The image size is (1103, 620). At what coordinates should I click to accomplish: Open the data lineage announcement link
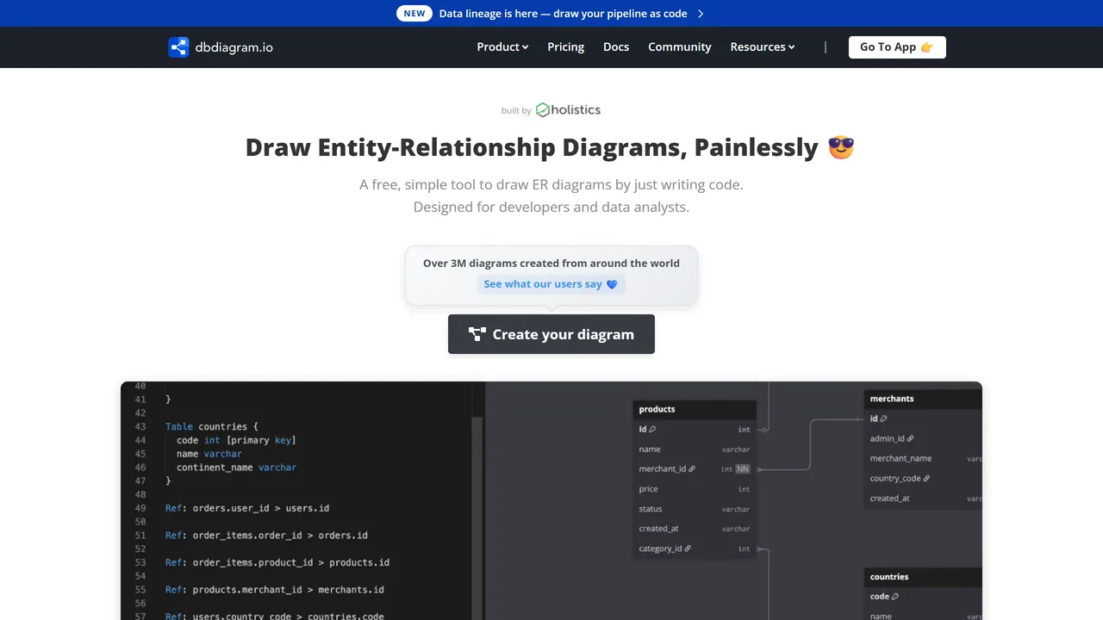coord(563,14)
